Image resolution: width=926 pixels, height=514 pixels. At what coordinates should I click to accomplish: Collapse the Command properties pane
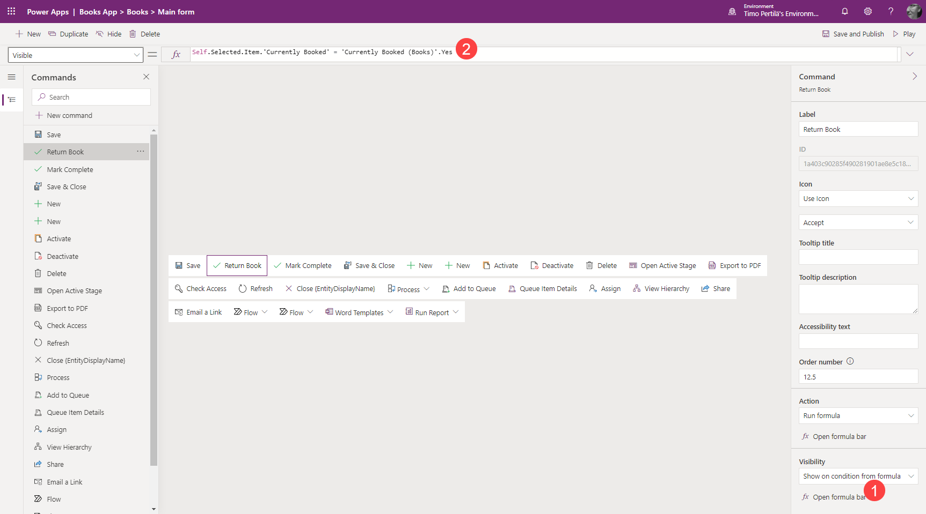pos(915,77)
